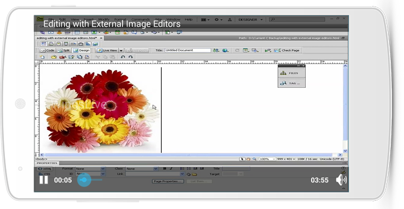Click the vertical scrollbar down arrow
This screenshot has height=209, width=404.
click(346, 151)
